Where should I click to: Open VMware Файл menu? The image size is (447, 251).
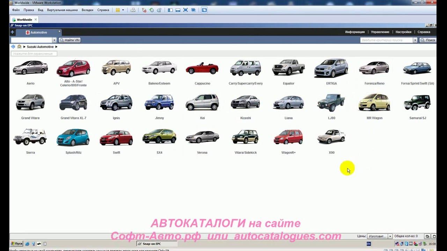[x=16, y=10]
